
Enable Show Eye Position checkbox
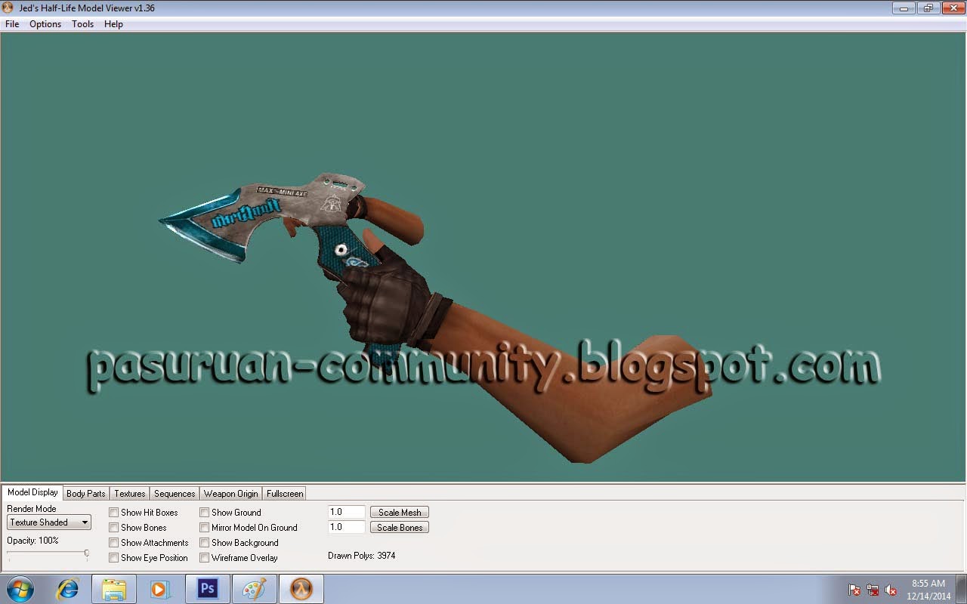(x=114, y=558)
